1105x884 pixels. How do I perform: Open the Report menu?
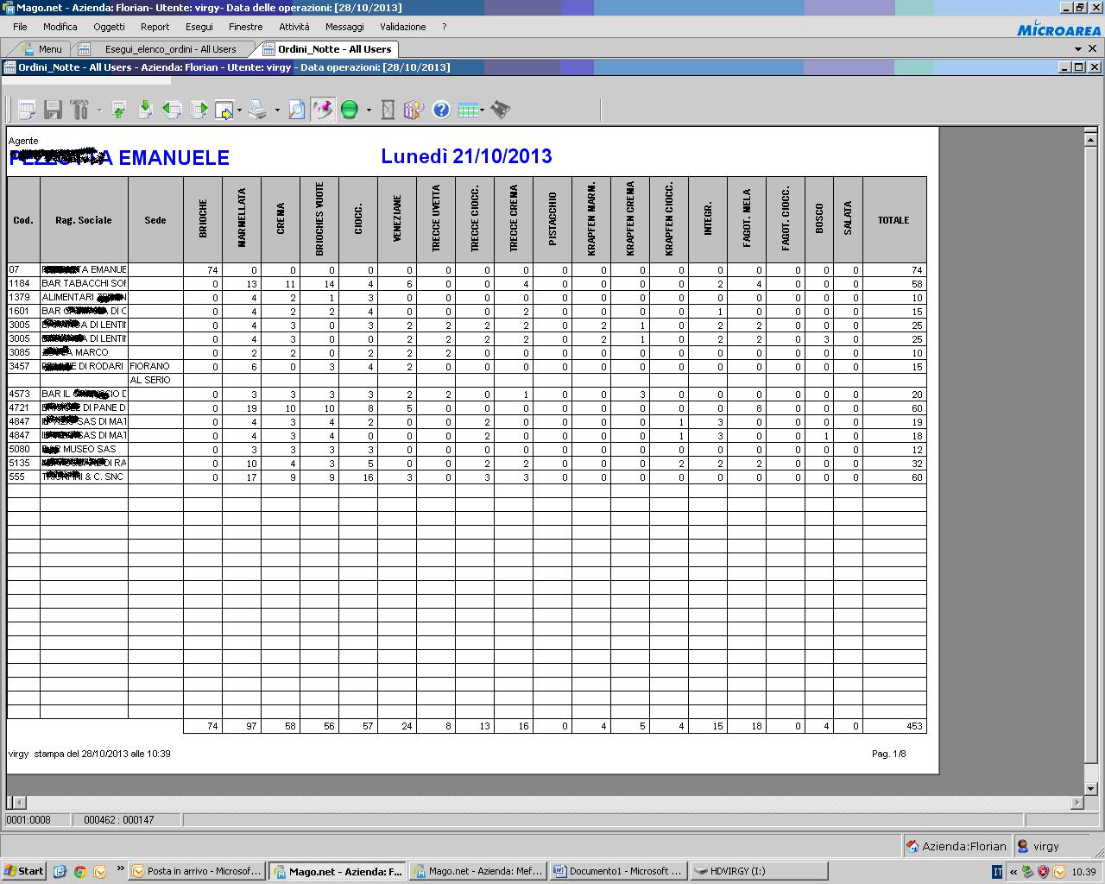pos(155,27)
